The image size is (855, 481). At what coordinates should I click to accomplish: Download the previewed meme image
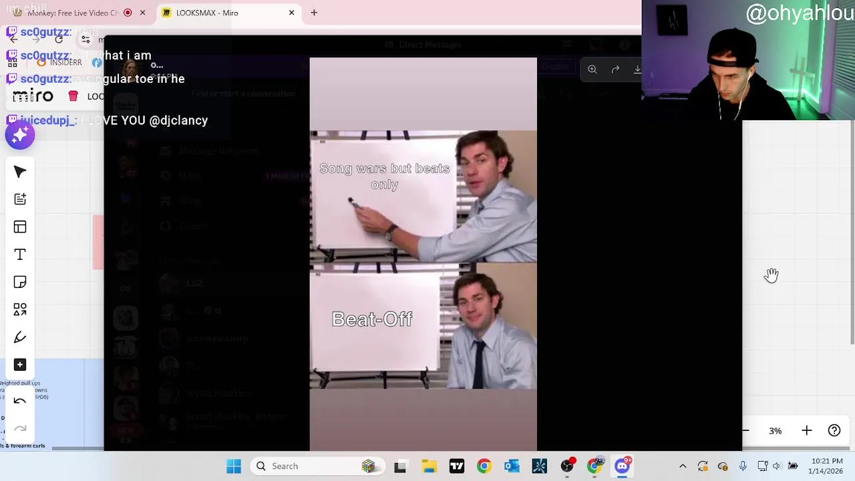tap(637, 69)
